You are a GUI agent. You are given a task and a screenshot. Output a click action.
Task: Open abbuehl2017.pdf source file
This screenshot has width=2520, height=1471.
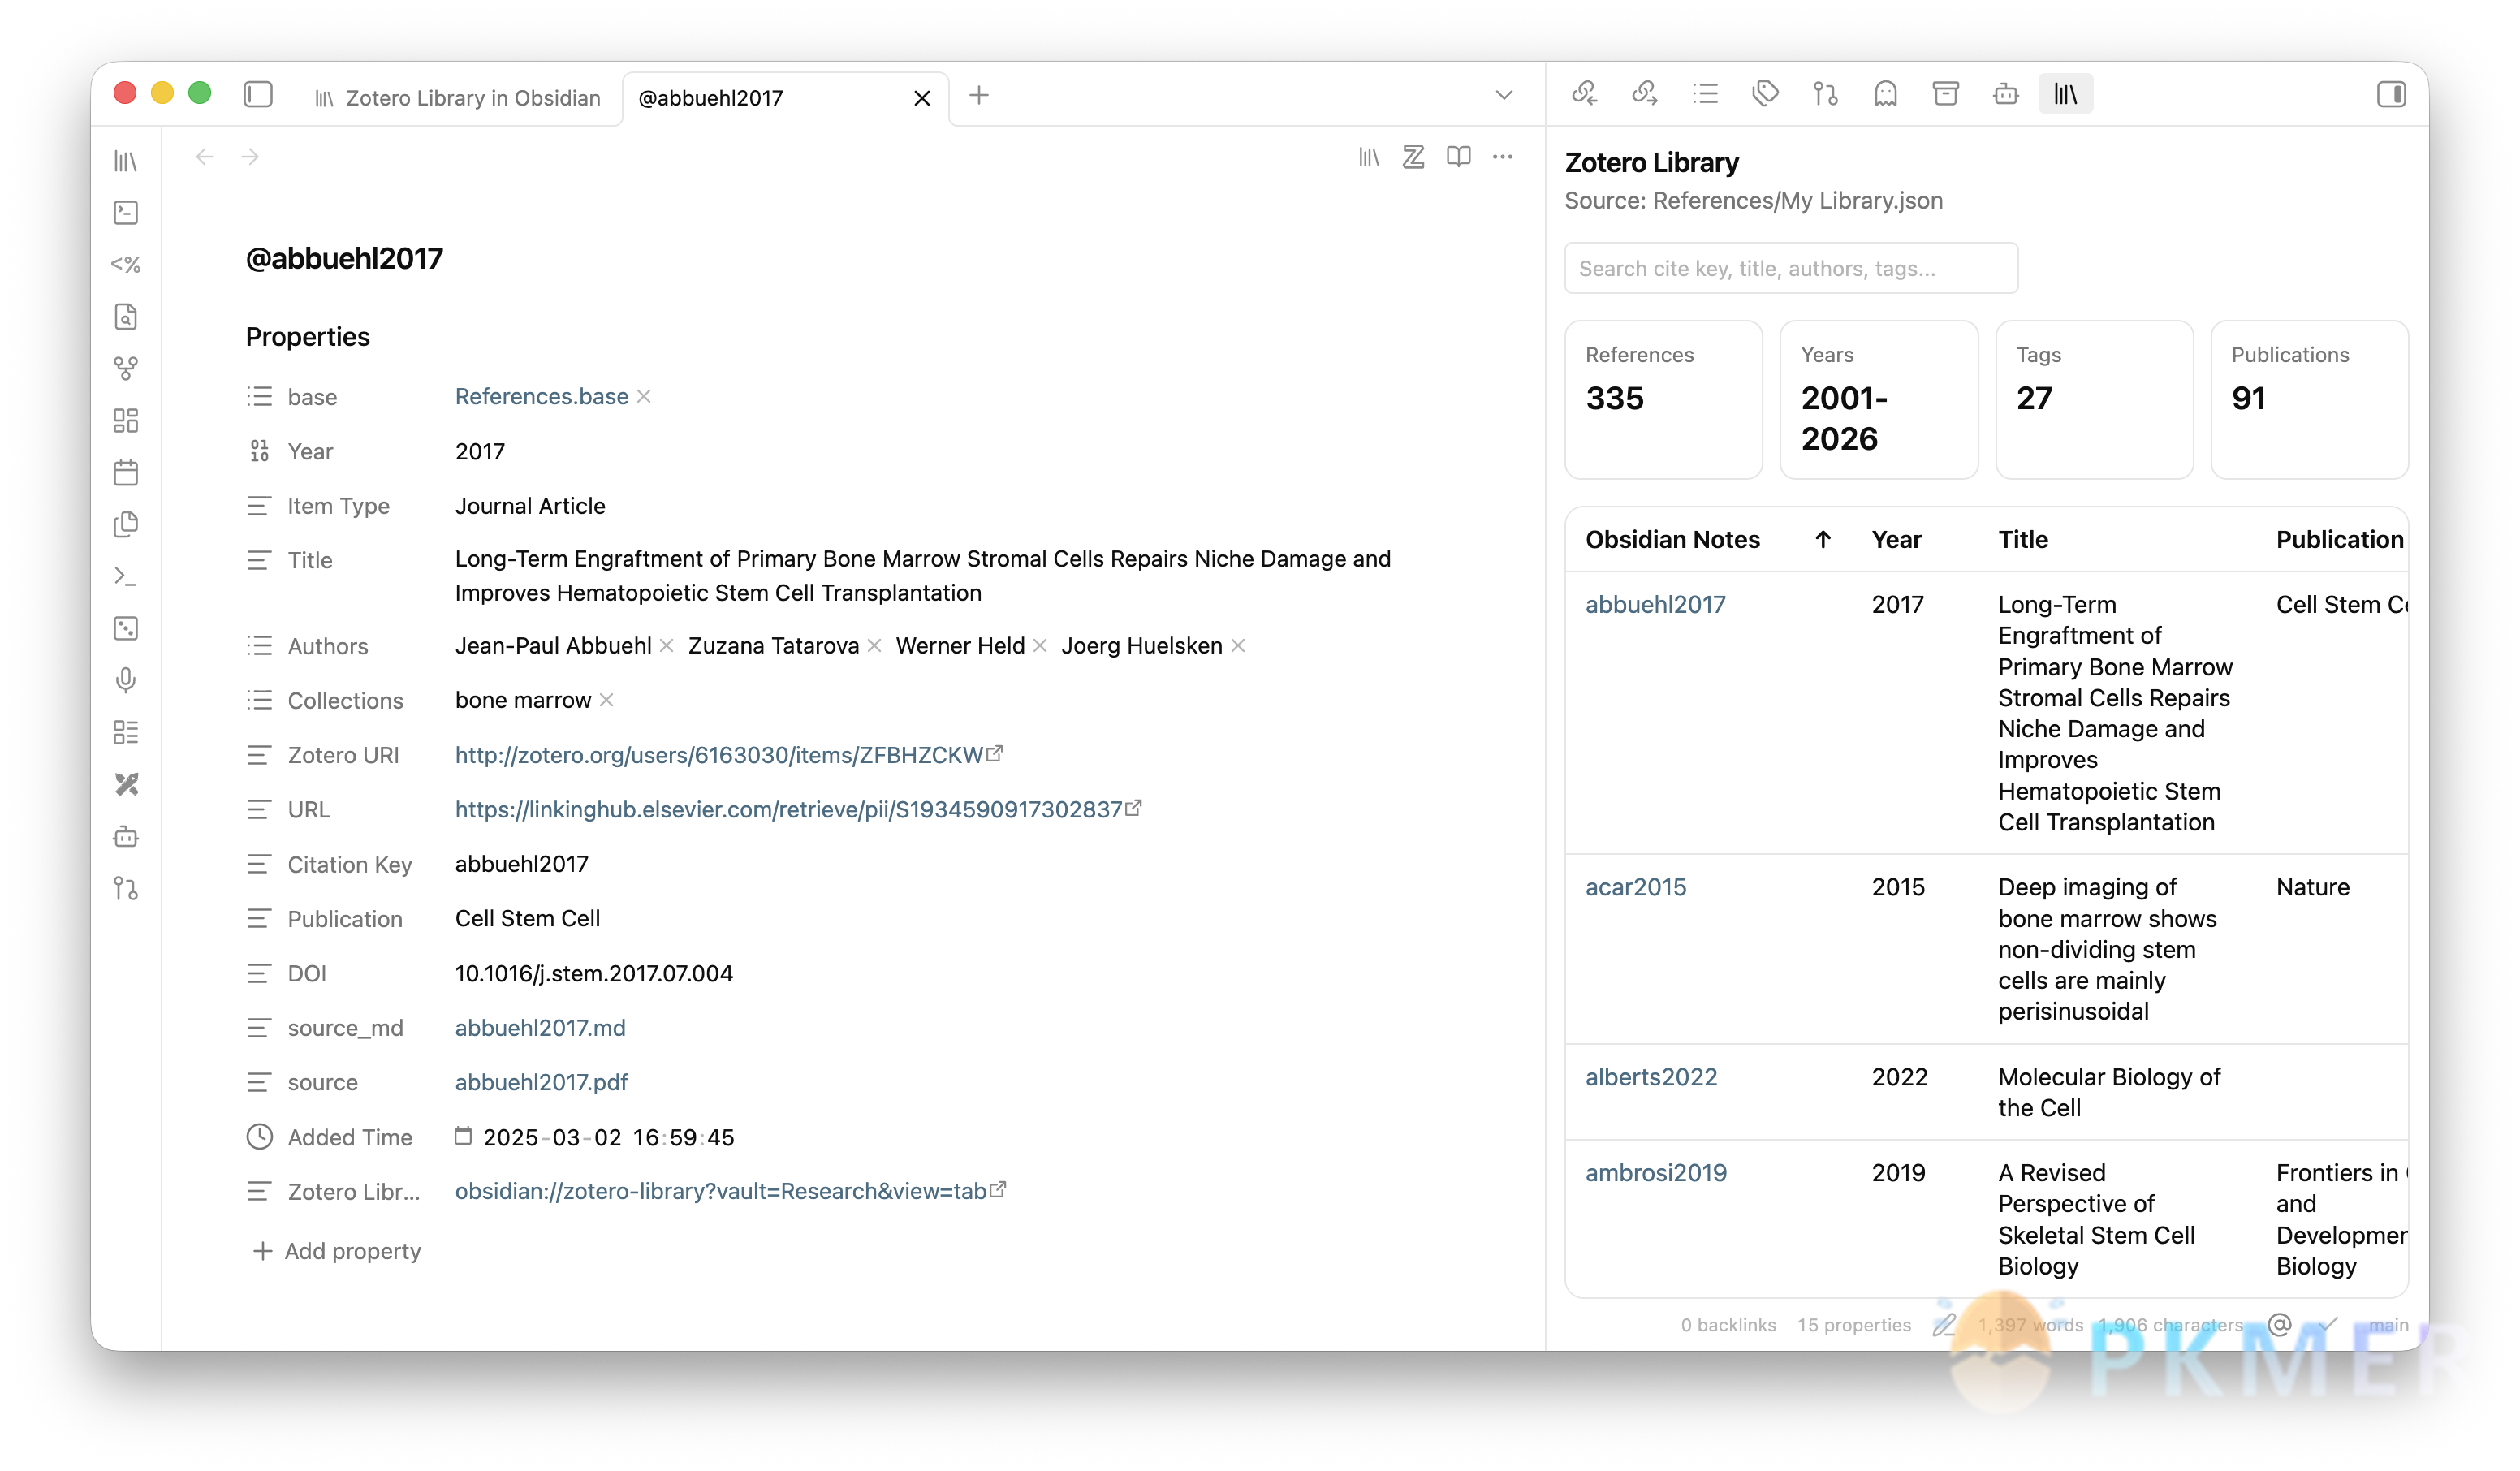tap(541, 1082)
